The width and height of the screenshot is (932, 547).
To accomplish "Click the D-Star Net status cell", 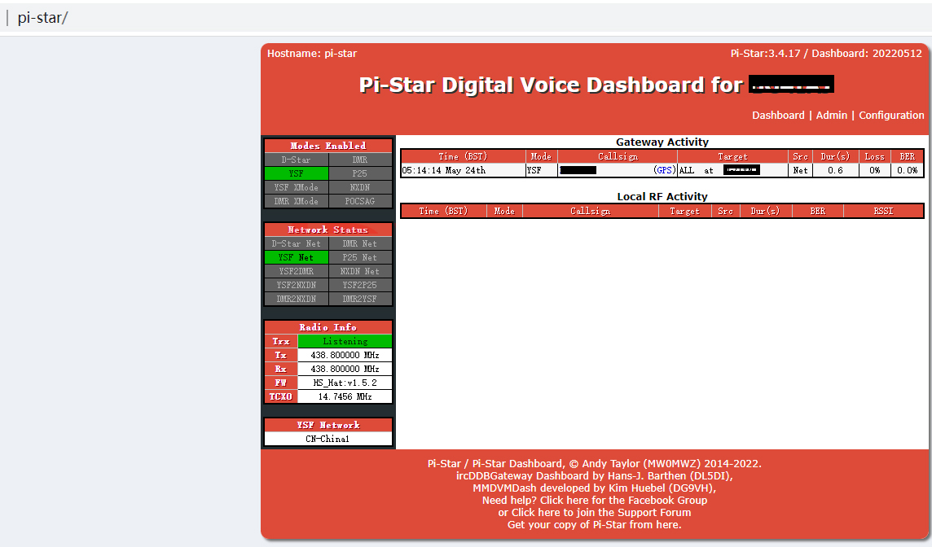I will (x=296, y=243).
